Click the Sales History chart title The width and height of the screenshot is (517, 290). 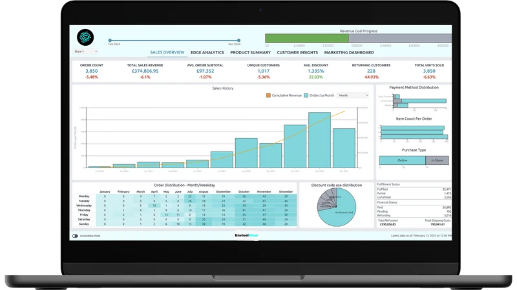[x=223, y=88]
